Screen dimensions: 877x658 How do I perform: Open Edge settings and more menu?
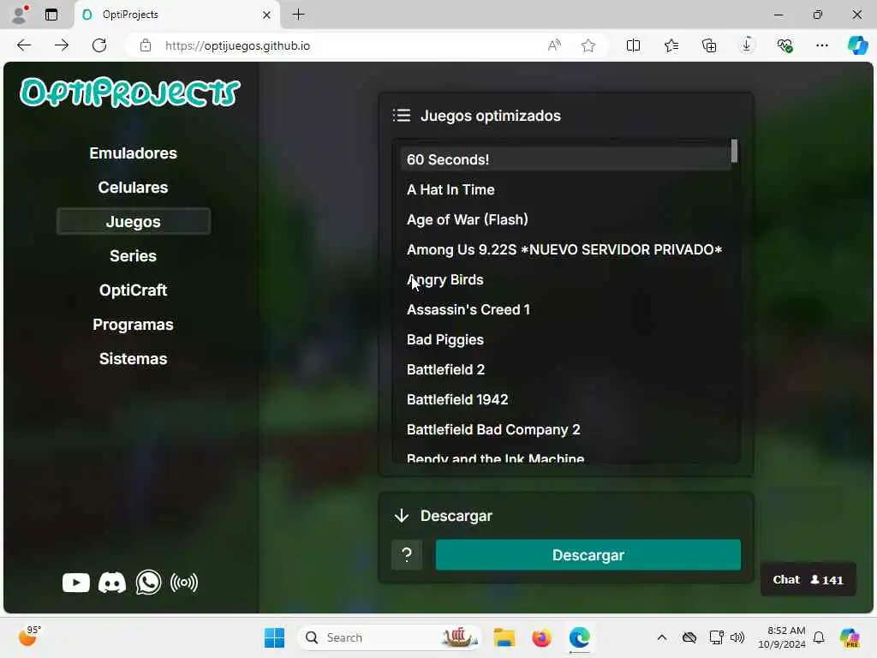tap(821, 45)
